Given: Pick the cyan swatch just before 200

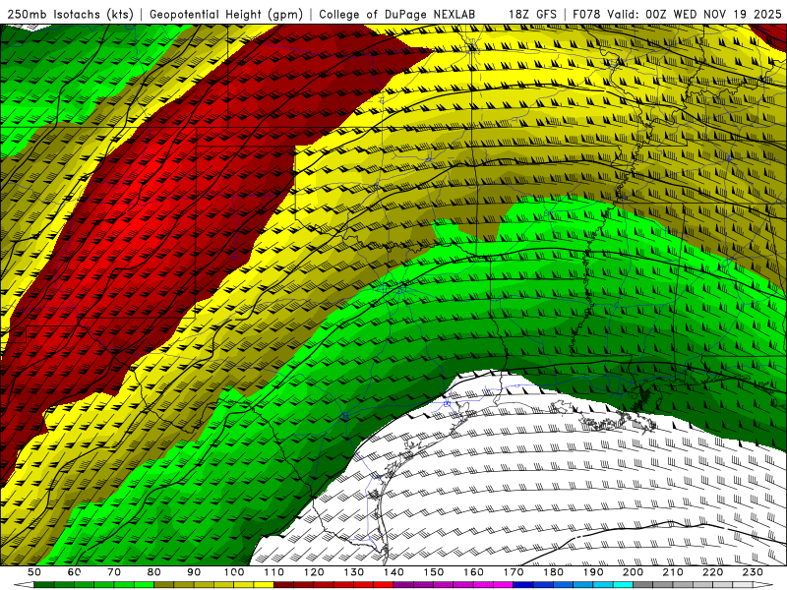Looking at the screenshot, I should tap(623, 584).
